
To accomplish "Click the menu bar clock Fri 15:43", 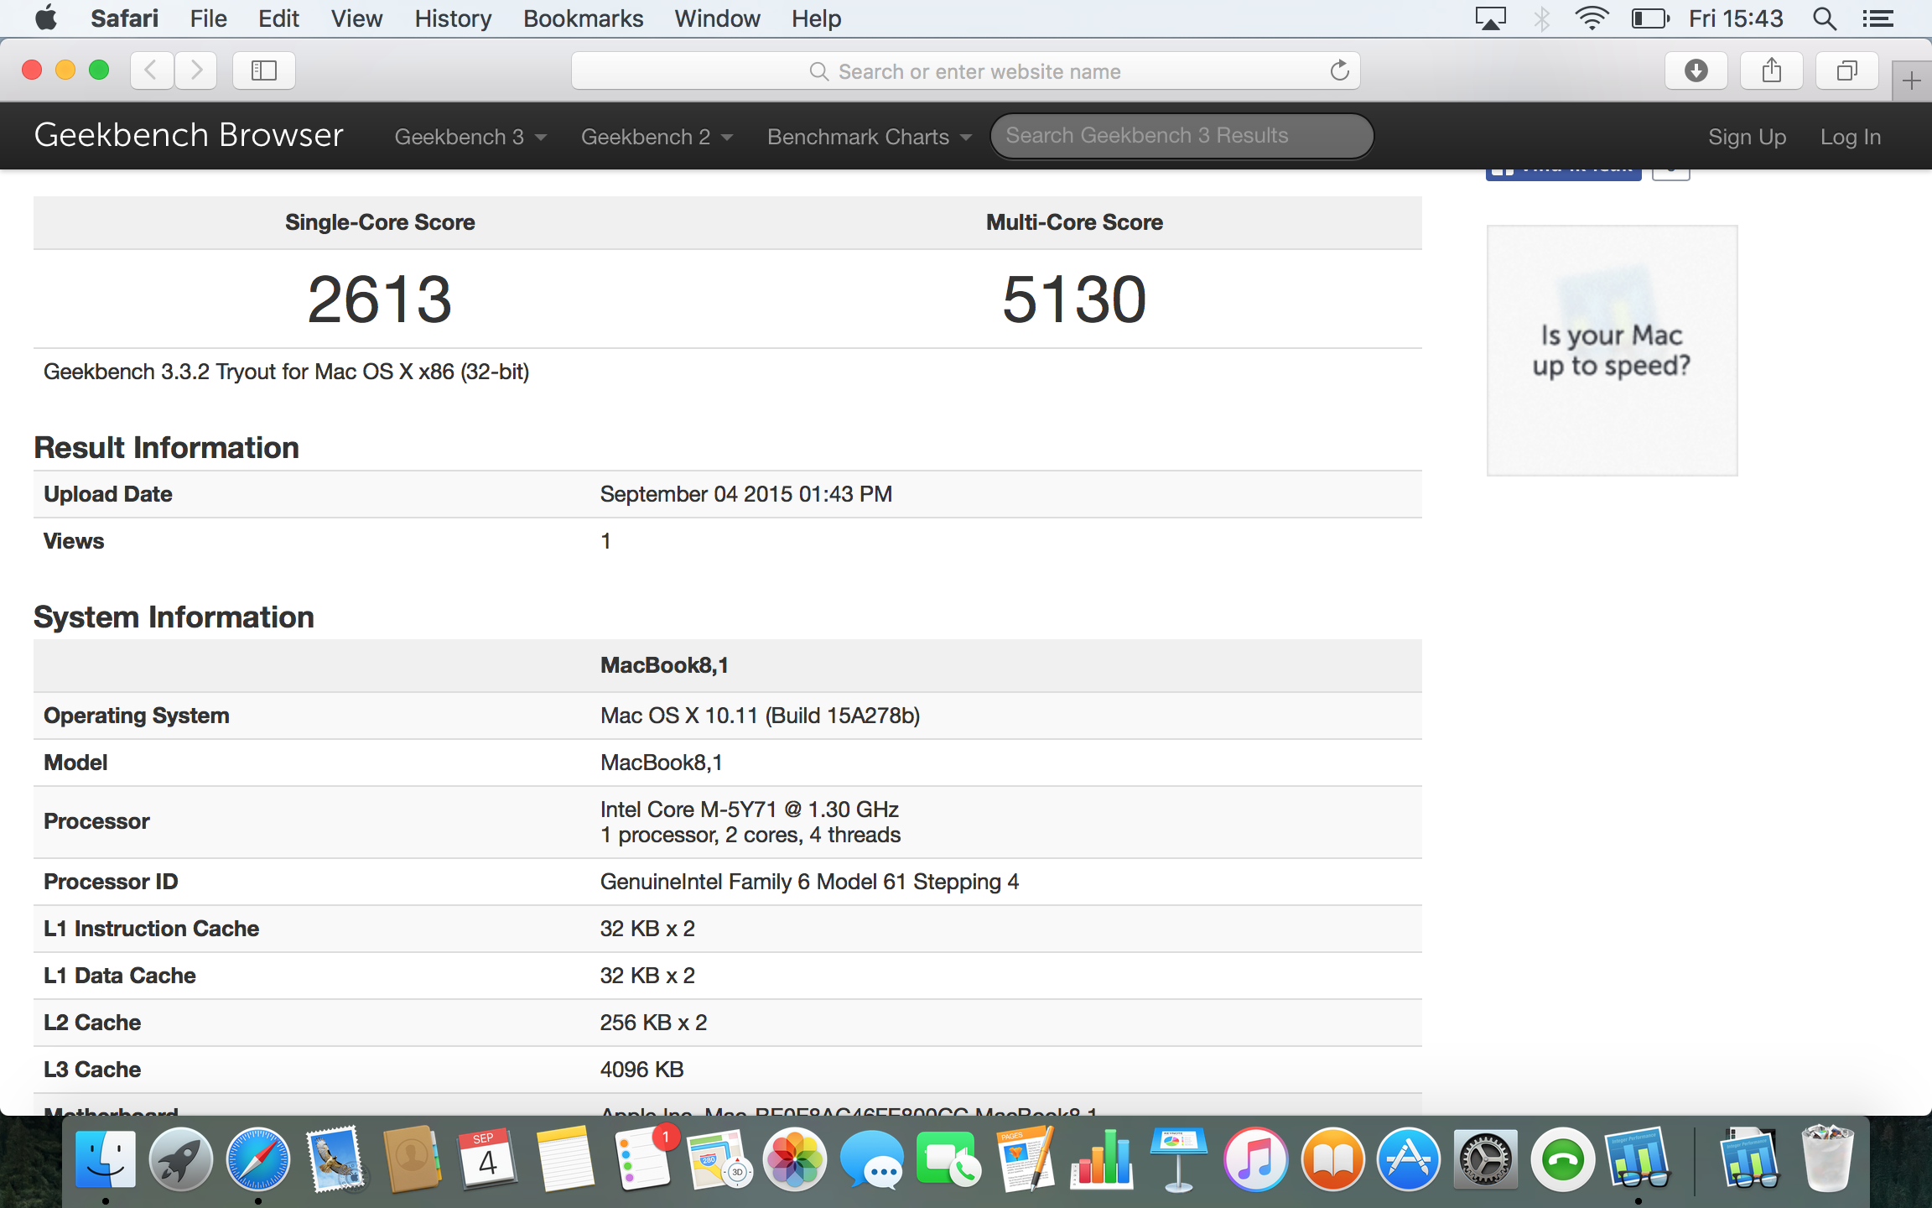I will coord(1735,18).
